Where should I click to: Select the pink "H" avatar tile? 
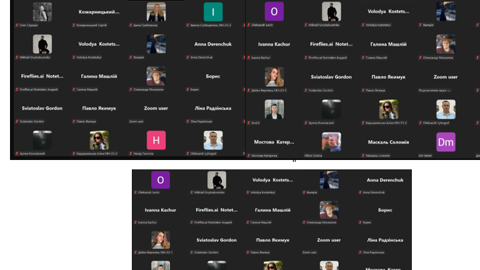[156, 140]
